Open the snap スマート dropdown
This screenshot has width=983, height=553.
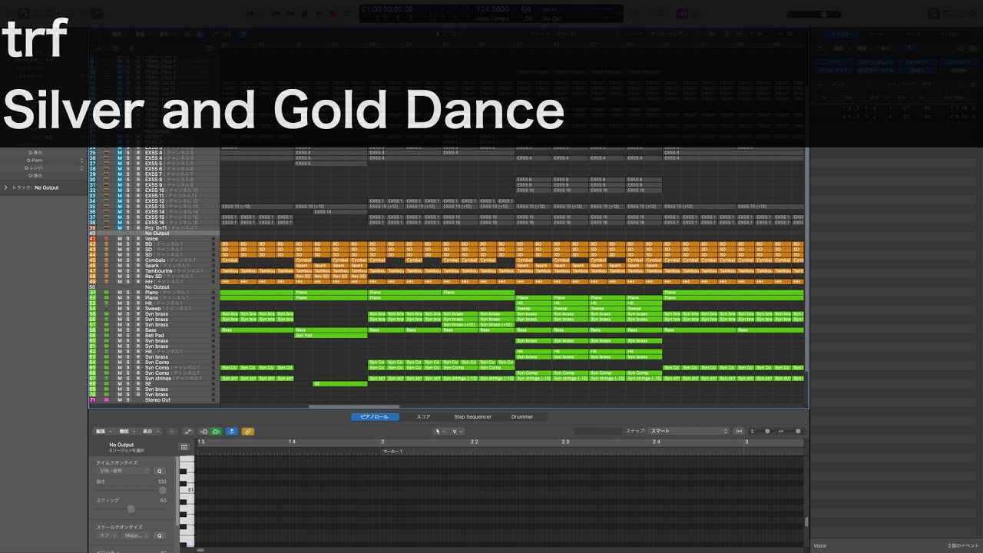689,432
